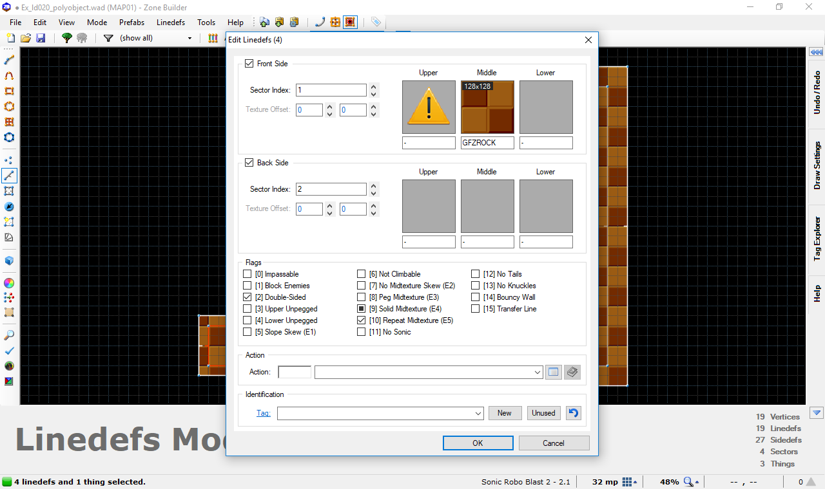Image resolution: width=825 pixels, height=489 pixels.
Task: Click the magnifier icon in left toolbar
Action: (x=9, y=335)
